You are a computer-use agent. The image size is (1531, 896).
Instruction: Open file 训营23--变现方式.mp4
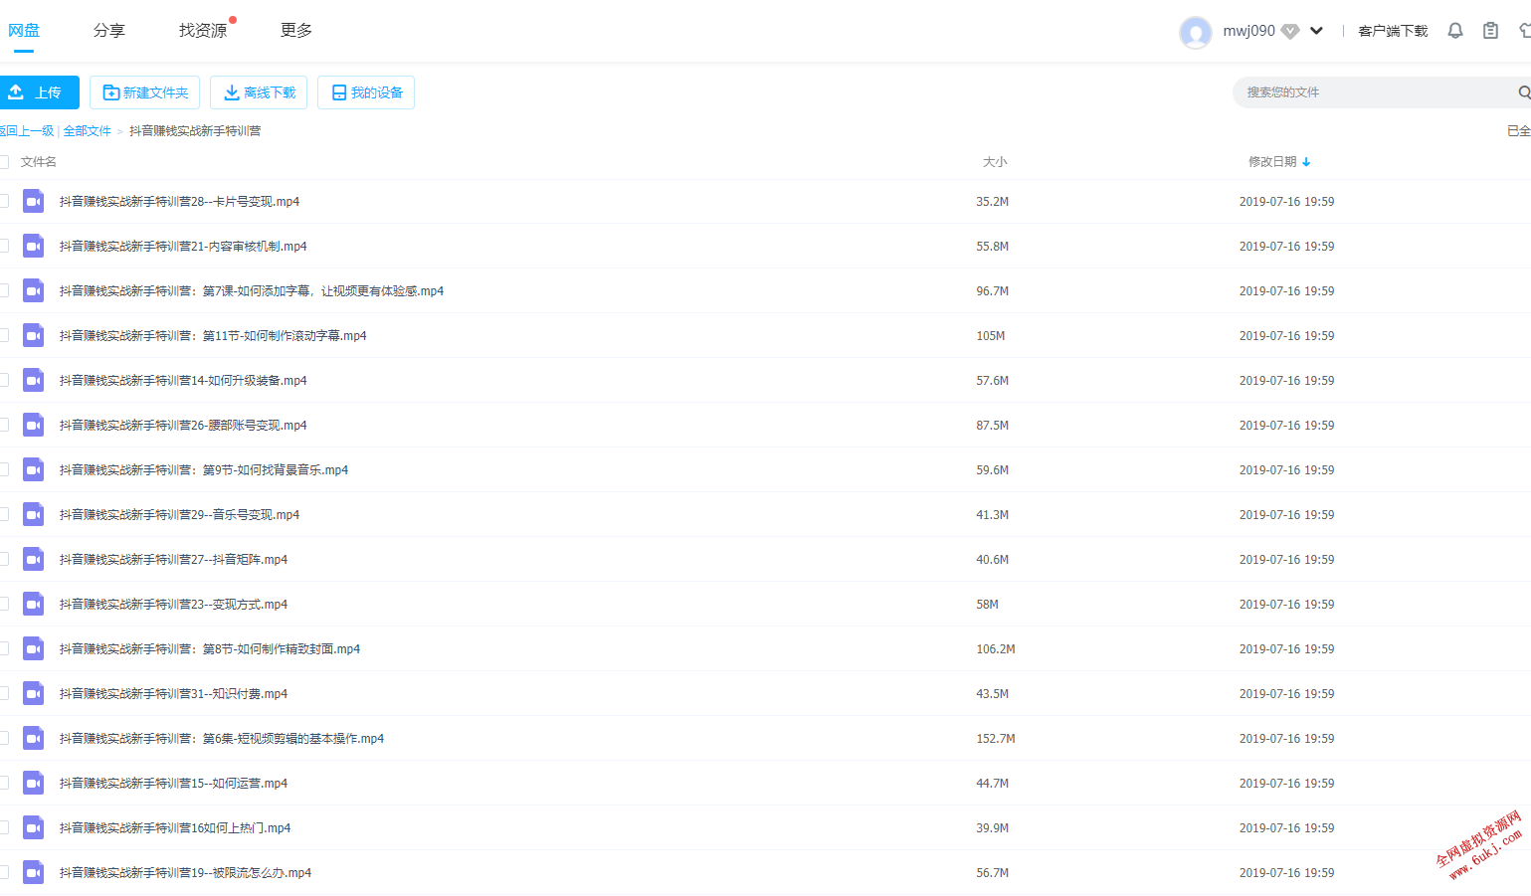tap(173, 604)
